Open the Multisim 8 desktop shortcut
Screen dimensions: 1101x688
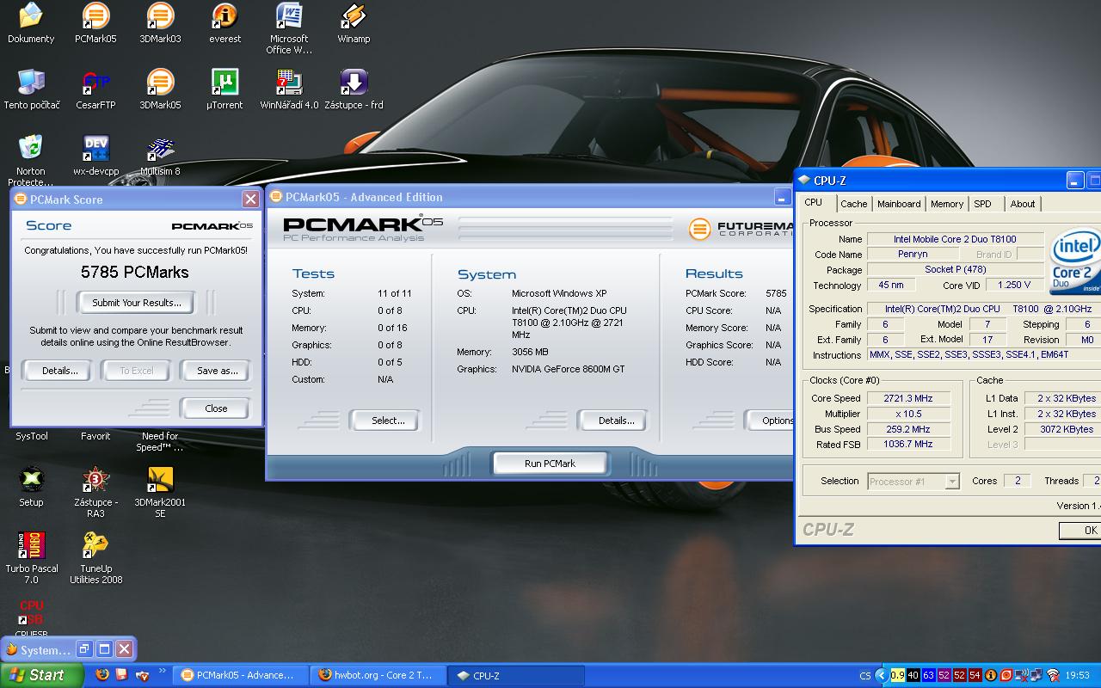[160, 156]
